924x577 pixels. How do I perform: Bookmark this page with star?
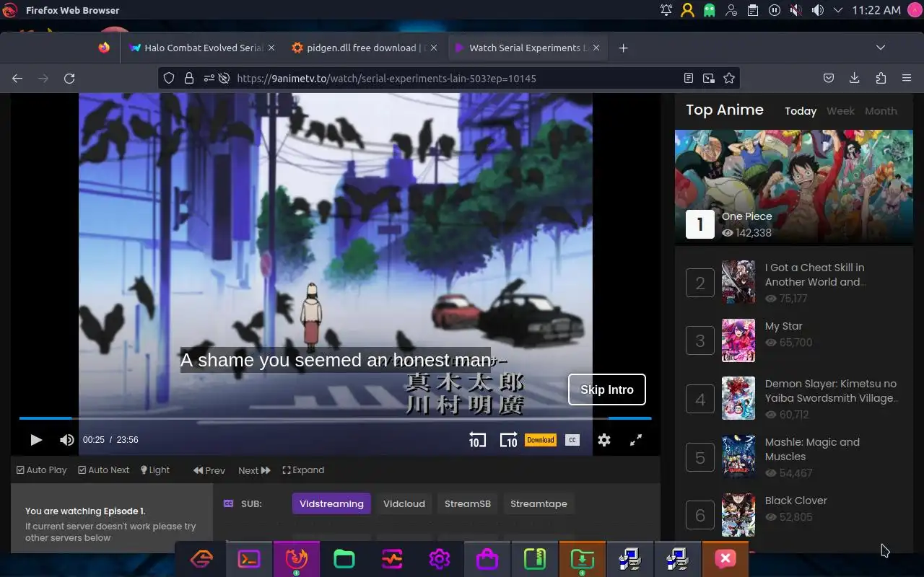729,78
